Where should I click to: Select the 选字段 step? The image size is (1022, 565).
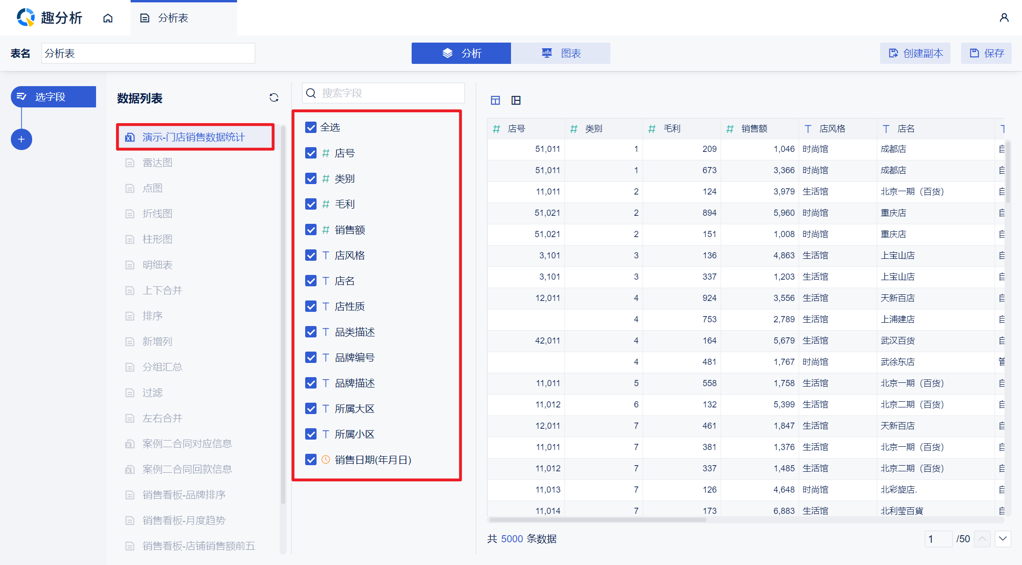pos(53,97)
